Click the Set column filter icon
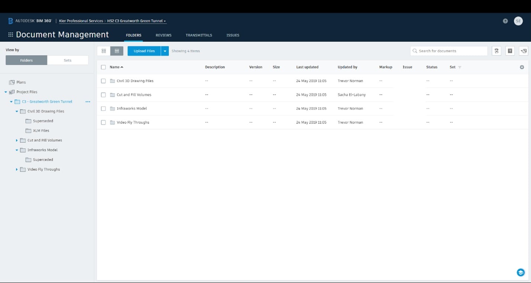This screenshot has height=283, width=531. coord(460,67)
